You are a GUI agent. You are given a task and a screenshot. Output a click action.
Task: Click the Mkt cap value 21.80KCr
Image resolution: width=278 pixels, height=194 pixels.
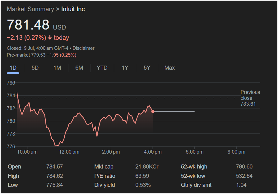[x=147, y=167]
